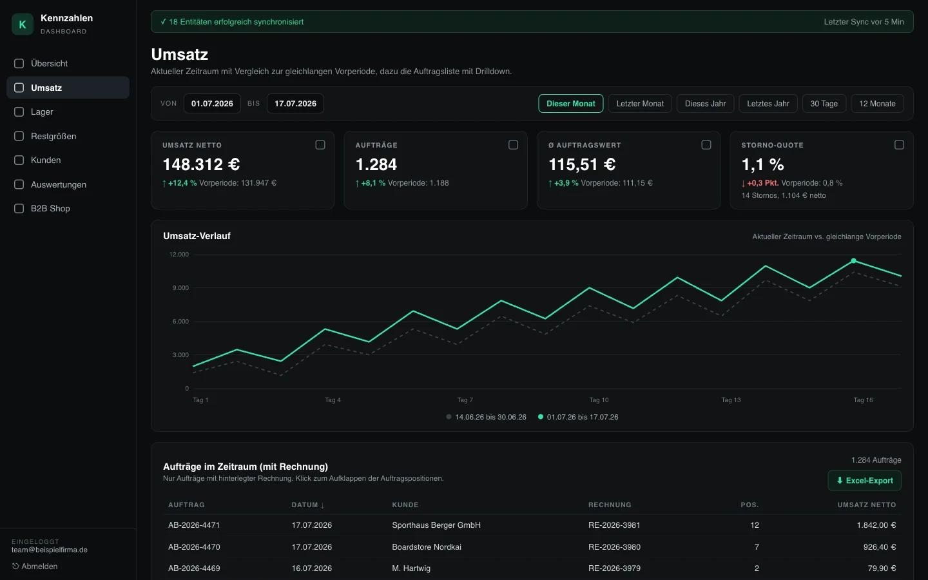The image size is (928, 580).
Task: Click invoice RE-2026-3980
Action: [x=614, y=547]
